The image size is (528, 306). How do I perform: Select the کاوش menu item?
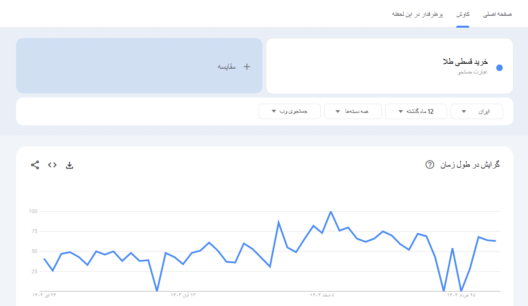462,13
